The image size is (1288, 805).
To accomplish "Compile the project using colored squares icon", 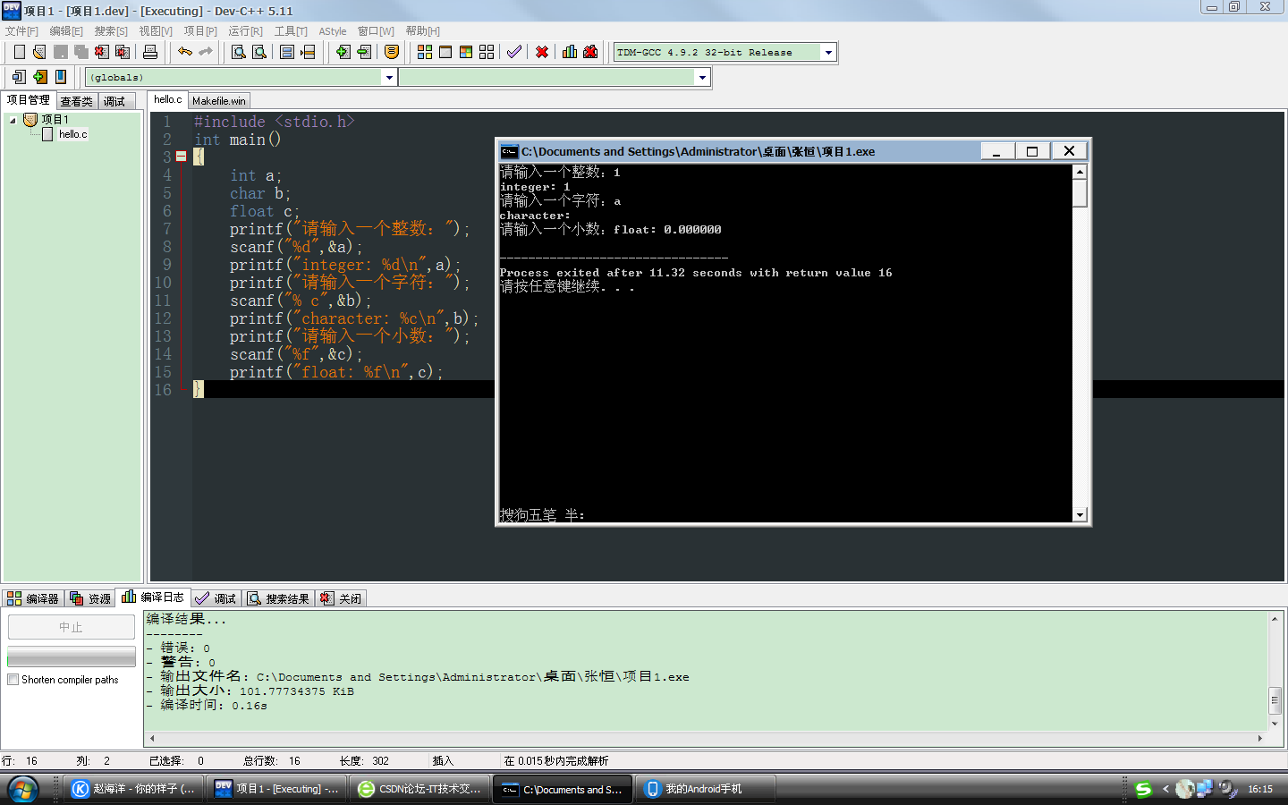I will pyautogui.click(x=425, y=52).
